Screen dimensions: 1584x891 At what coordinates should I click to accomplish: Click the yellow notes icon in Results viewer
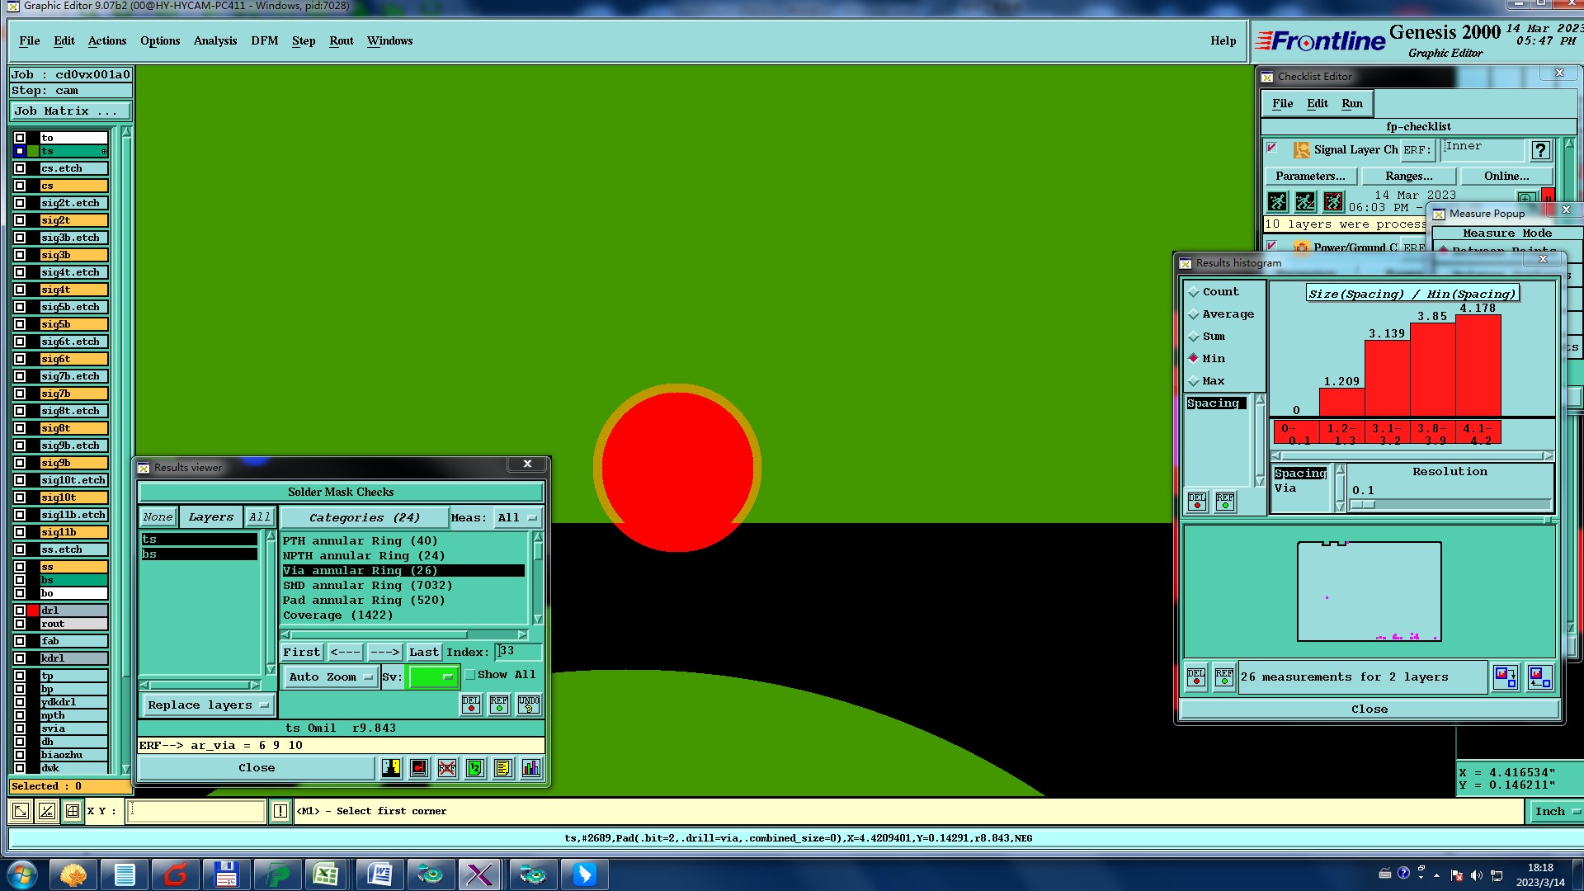[x=502, y=768]
